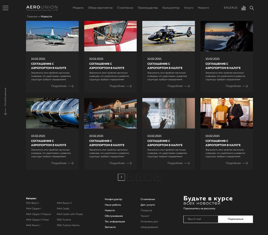Screen dimensions: 268x235
Task: Select current page 1 in pagination
Action: (121, 177)
